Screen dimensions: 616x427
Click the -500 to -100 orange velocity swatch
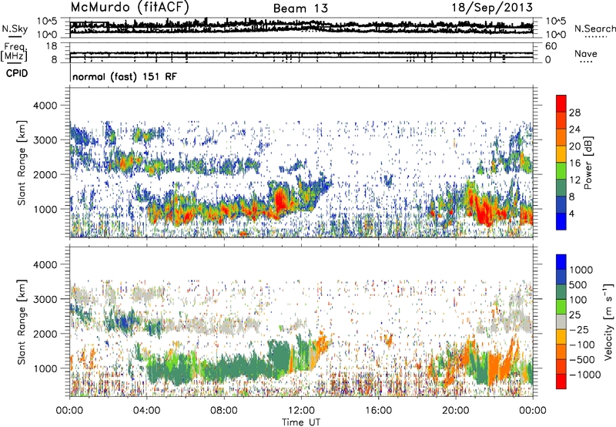(561, 352)
